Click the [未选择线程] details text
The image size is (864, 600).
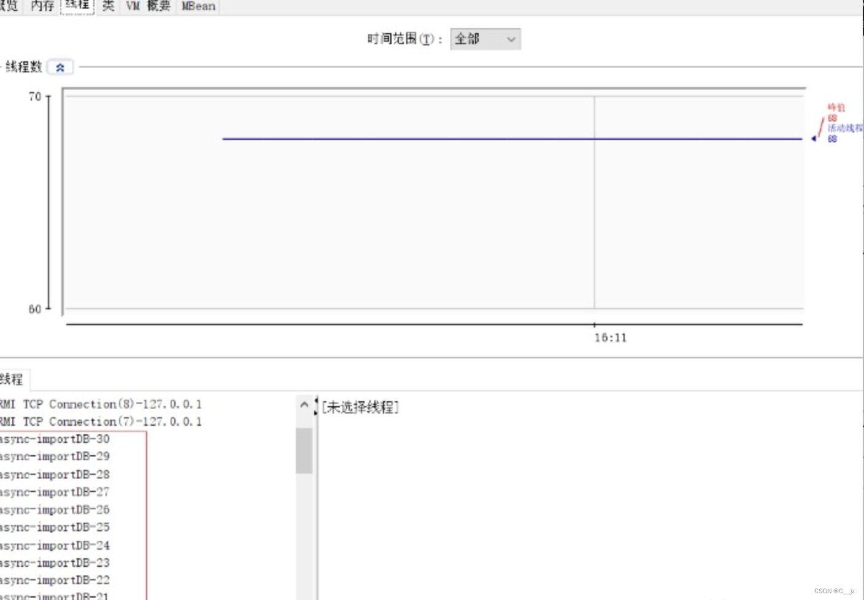click(x=360, y=407)
